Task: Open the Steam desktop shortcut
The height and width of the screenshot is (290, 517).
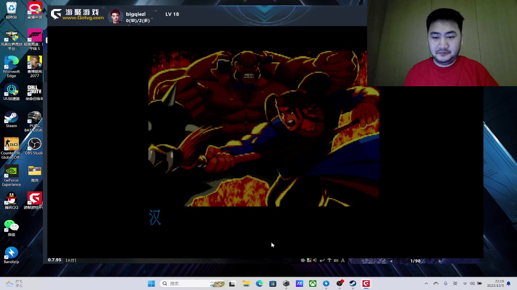Action: coord(11,120)
